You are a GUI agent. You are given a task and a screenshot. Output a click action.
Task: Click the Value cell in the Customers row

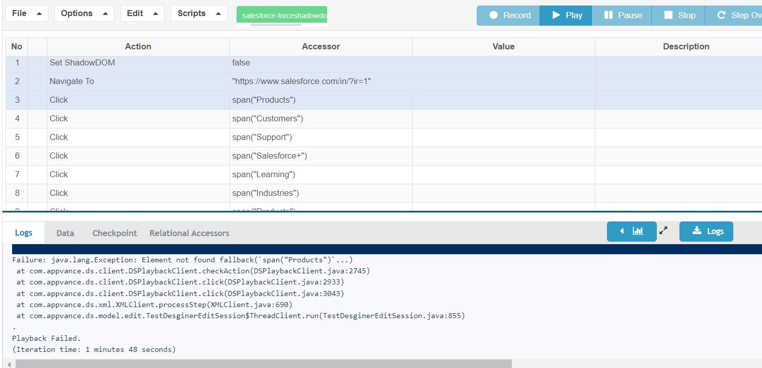[x=504, y=119]
